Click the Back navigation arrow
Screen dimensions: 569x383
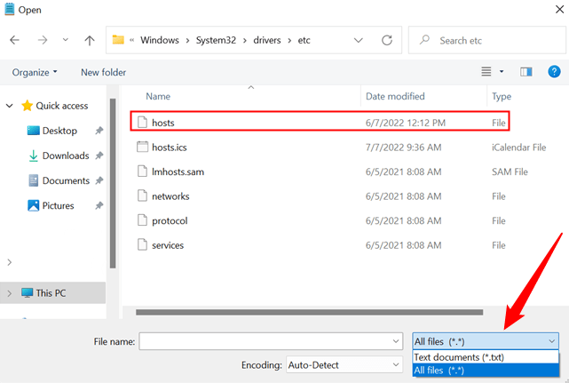click(15, 41)
